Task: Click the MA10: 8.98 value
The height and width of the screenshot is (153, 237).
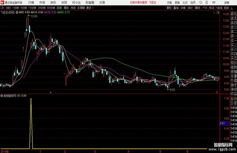Action: [x=37, y=12]
